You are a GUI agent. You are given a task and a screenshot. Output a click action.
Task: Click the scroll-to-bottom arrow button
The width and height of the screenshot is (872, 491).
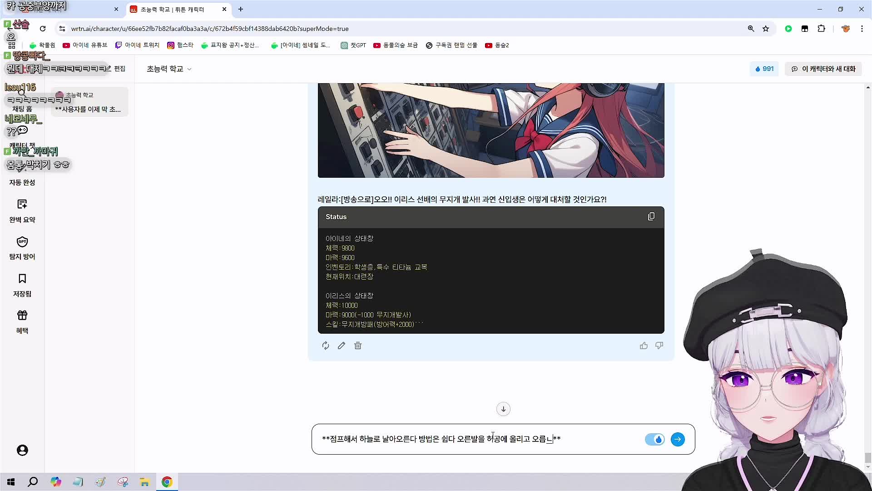pyautogui.click(x=503, y=409)
